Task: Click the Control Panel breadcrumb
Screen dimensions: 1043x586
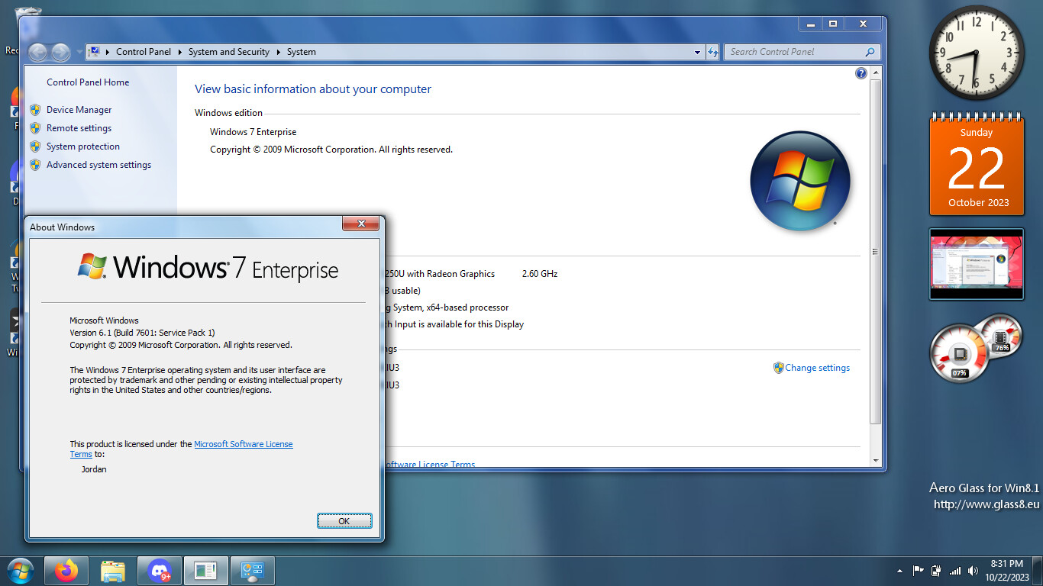Action: click(x=144, y=52)
